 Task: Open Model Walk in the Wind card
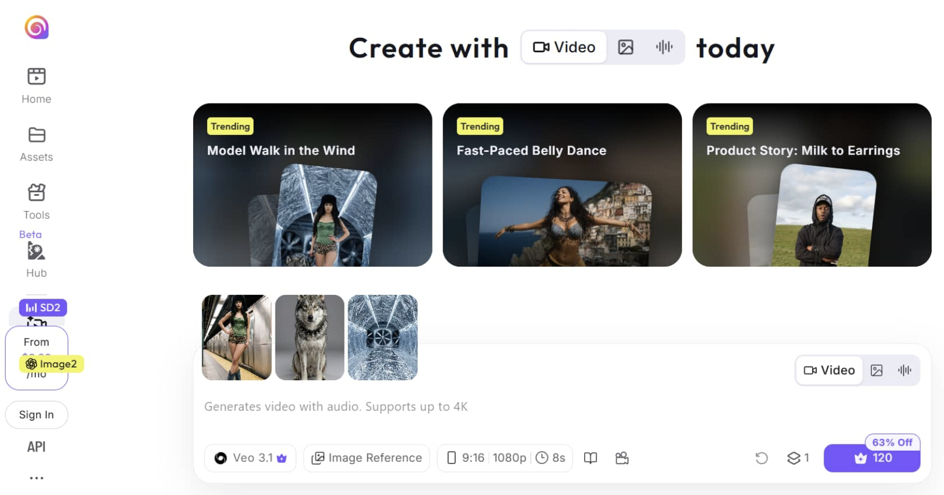(313, 185)
